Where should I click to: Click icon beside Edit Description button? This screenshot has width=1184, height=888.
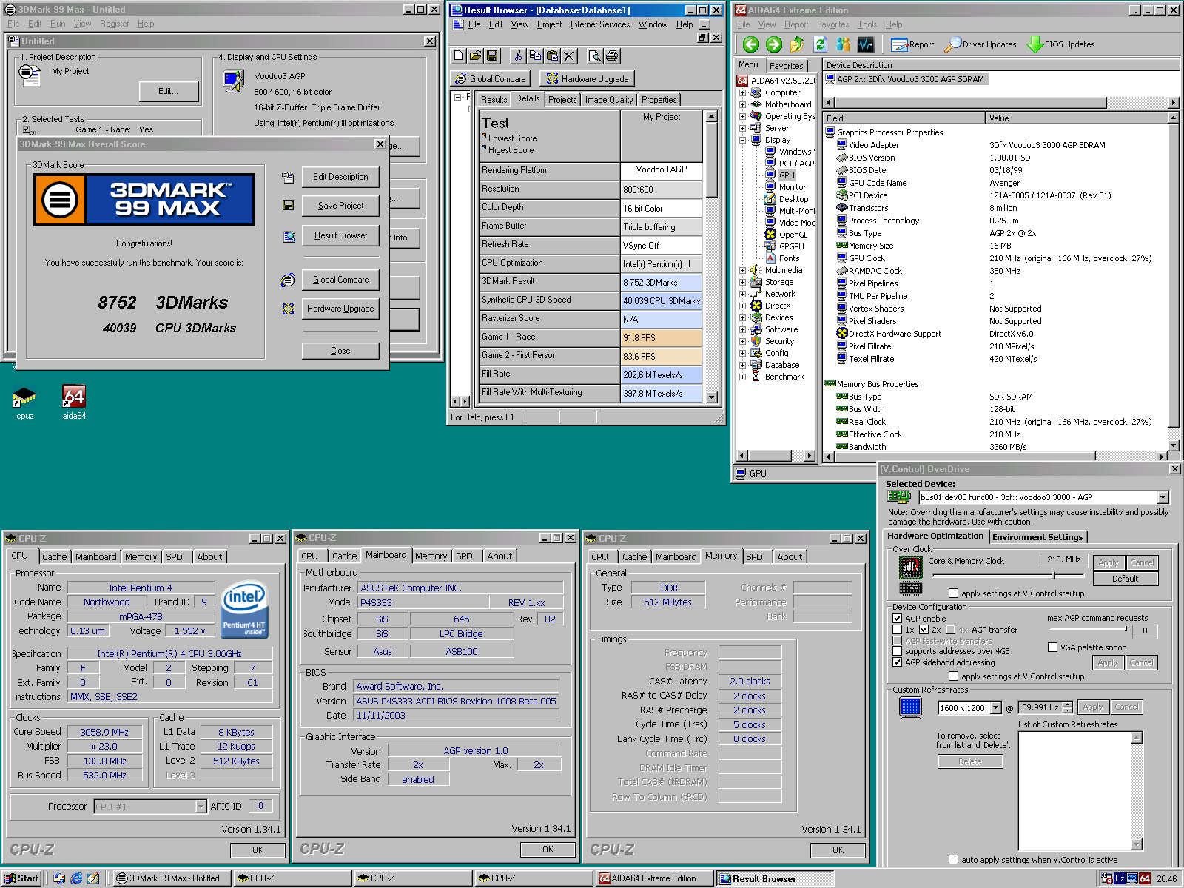tap(288, 177)
